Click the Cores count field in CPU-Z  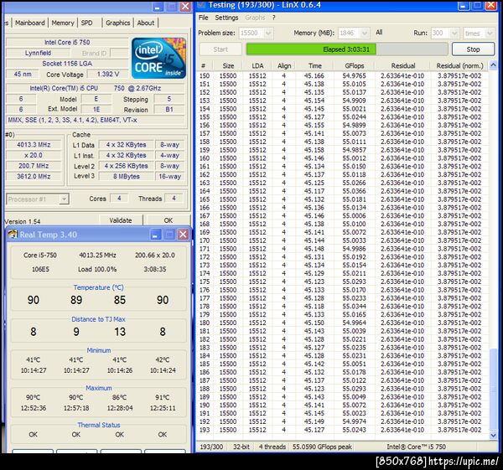[119, 199]
